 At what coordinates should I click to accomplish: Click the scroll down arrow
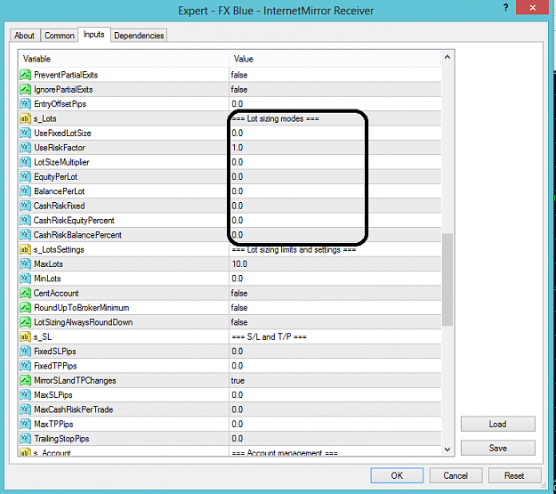(x=447, y=449)
